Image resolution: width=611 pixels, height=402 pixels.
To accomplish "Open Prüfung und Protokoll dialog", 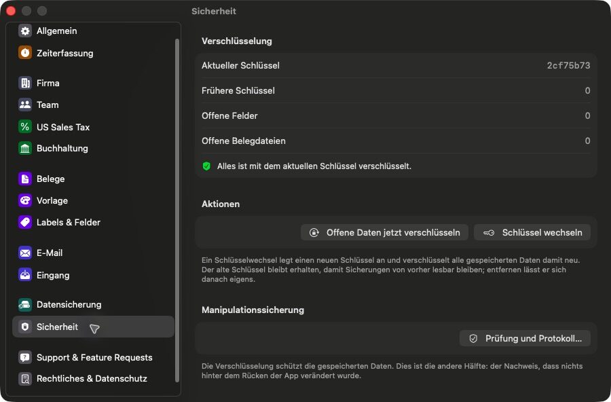I will point(525,338).
